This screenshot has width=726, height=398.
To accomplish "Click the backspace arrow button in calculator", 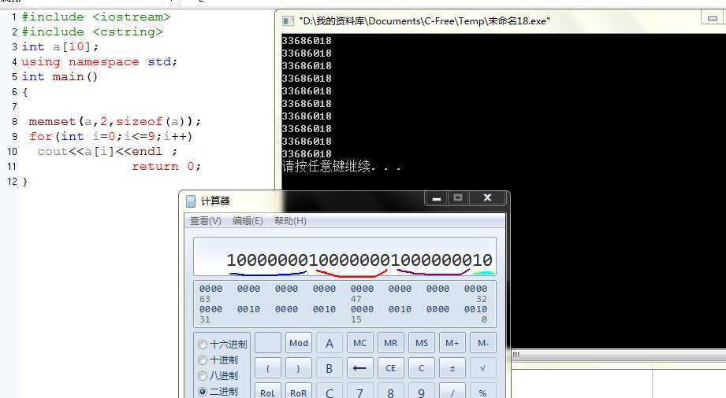I will [359, 367].
